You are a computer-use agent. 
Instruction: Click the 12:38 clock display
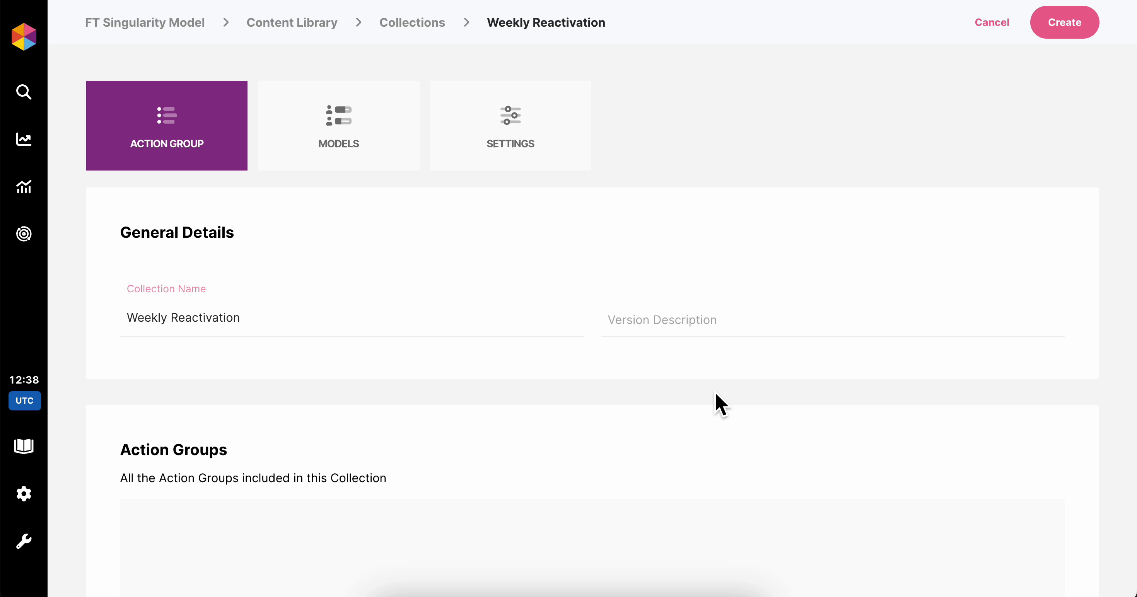click(x=24, y=380)
